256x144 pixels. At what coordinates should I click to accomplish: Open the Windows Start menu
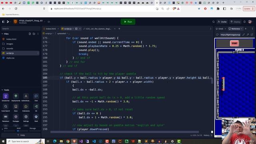coord(3,141)
